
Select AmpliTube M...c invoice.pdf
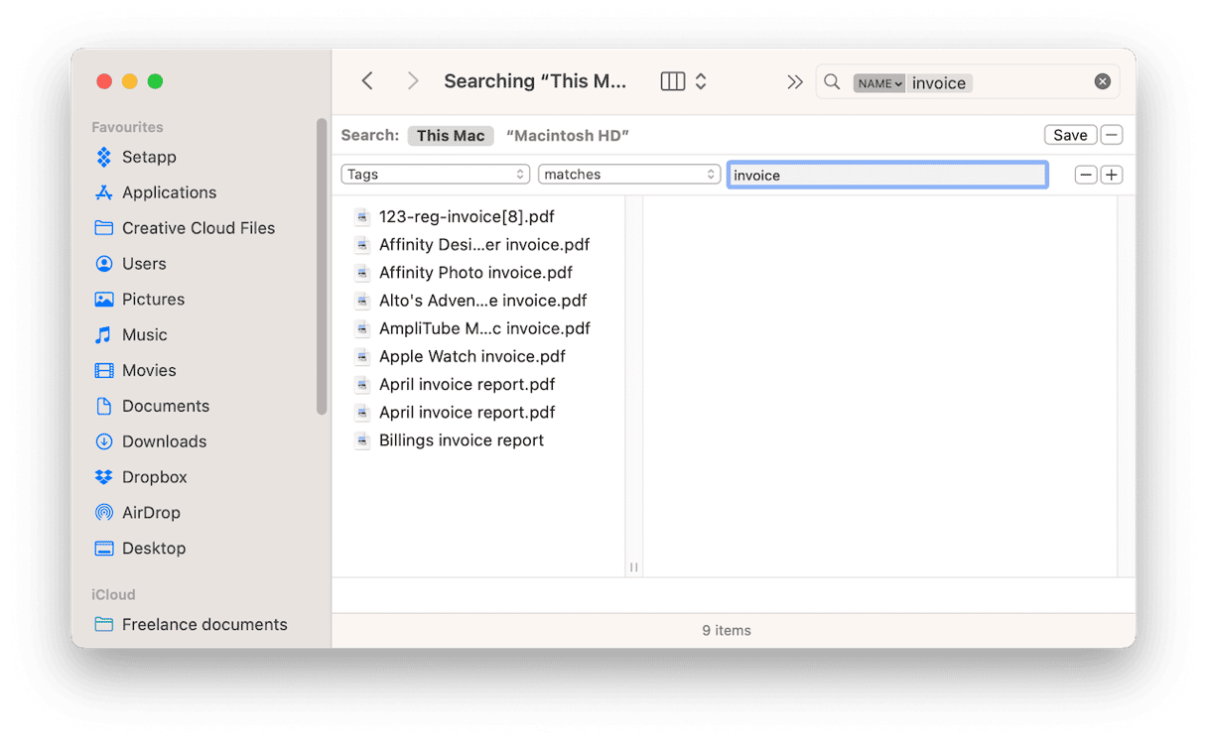[484, 328]
